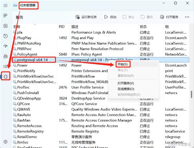Click the PlugPlay service gear icon
The width and height of the screenshot is (194, 148).
point(15,38)
